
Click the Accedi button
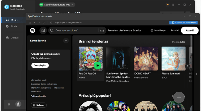190,30
